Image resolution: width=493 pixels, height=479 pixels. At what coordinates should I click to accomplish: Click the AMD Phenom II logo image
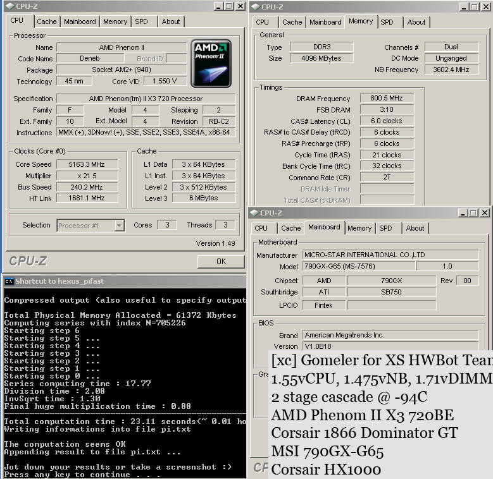pyautogui.click(x=211, y=63)
